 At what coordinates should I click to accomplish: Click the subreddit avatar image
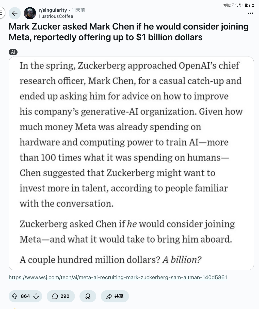point(30,13)
